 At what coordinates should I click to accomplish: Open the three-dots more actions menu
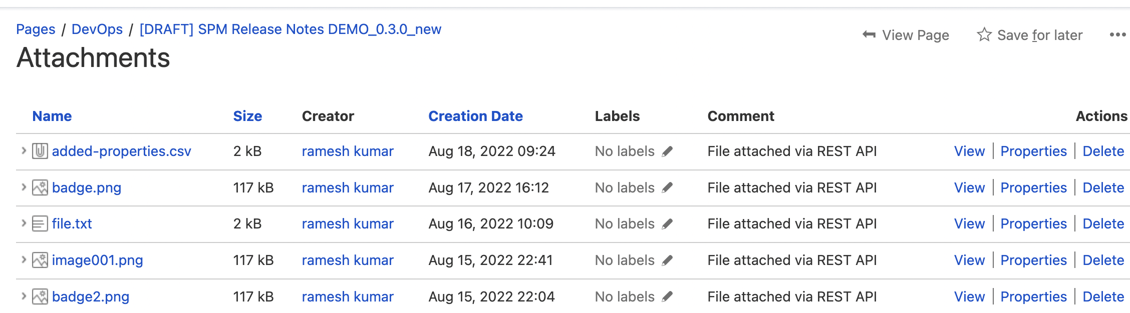coord(1117,34)
